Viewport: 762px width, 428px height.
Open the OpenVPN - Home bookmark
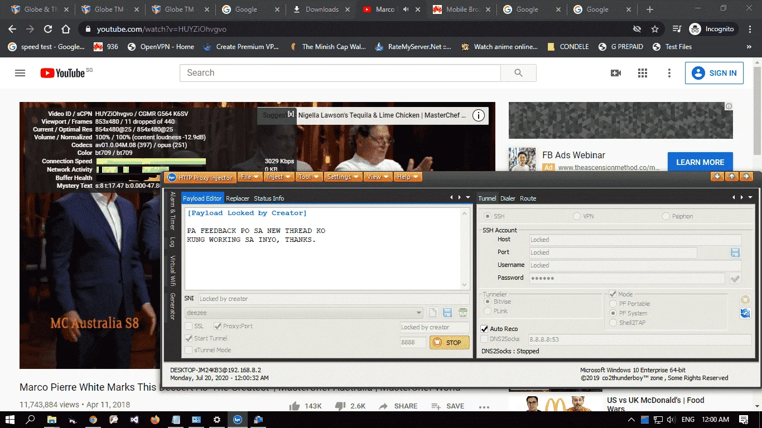[x=161, y=47]
